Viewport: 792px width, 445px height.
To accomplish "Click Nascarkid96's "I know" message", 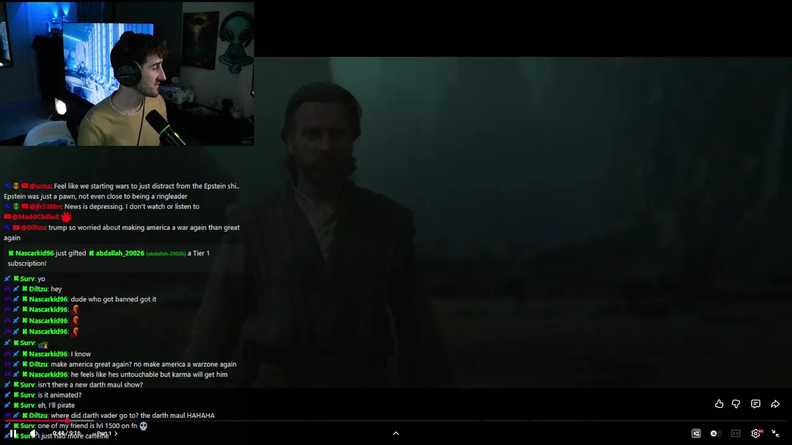I will pos(48,354).
